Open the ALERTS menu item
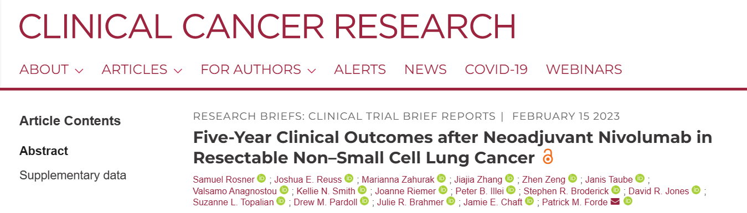 360,70
